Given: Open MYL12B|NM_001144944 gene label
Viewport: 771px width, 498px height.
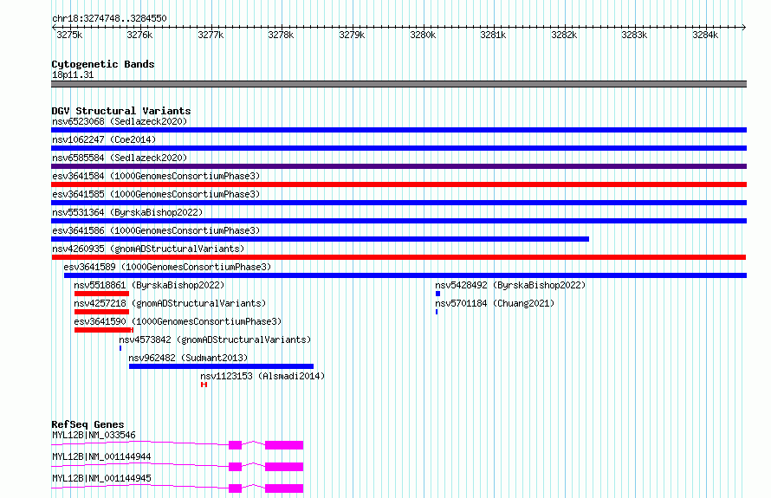Looking at the screenshot, I should point(101,456).
